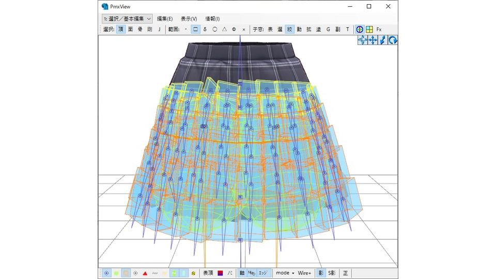Toggle the orange mesh wireframe display icon

[126, 273]
